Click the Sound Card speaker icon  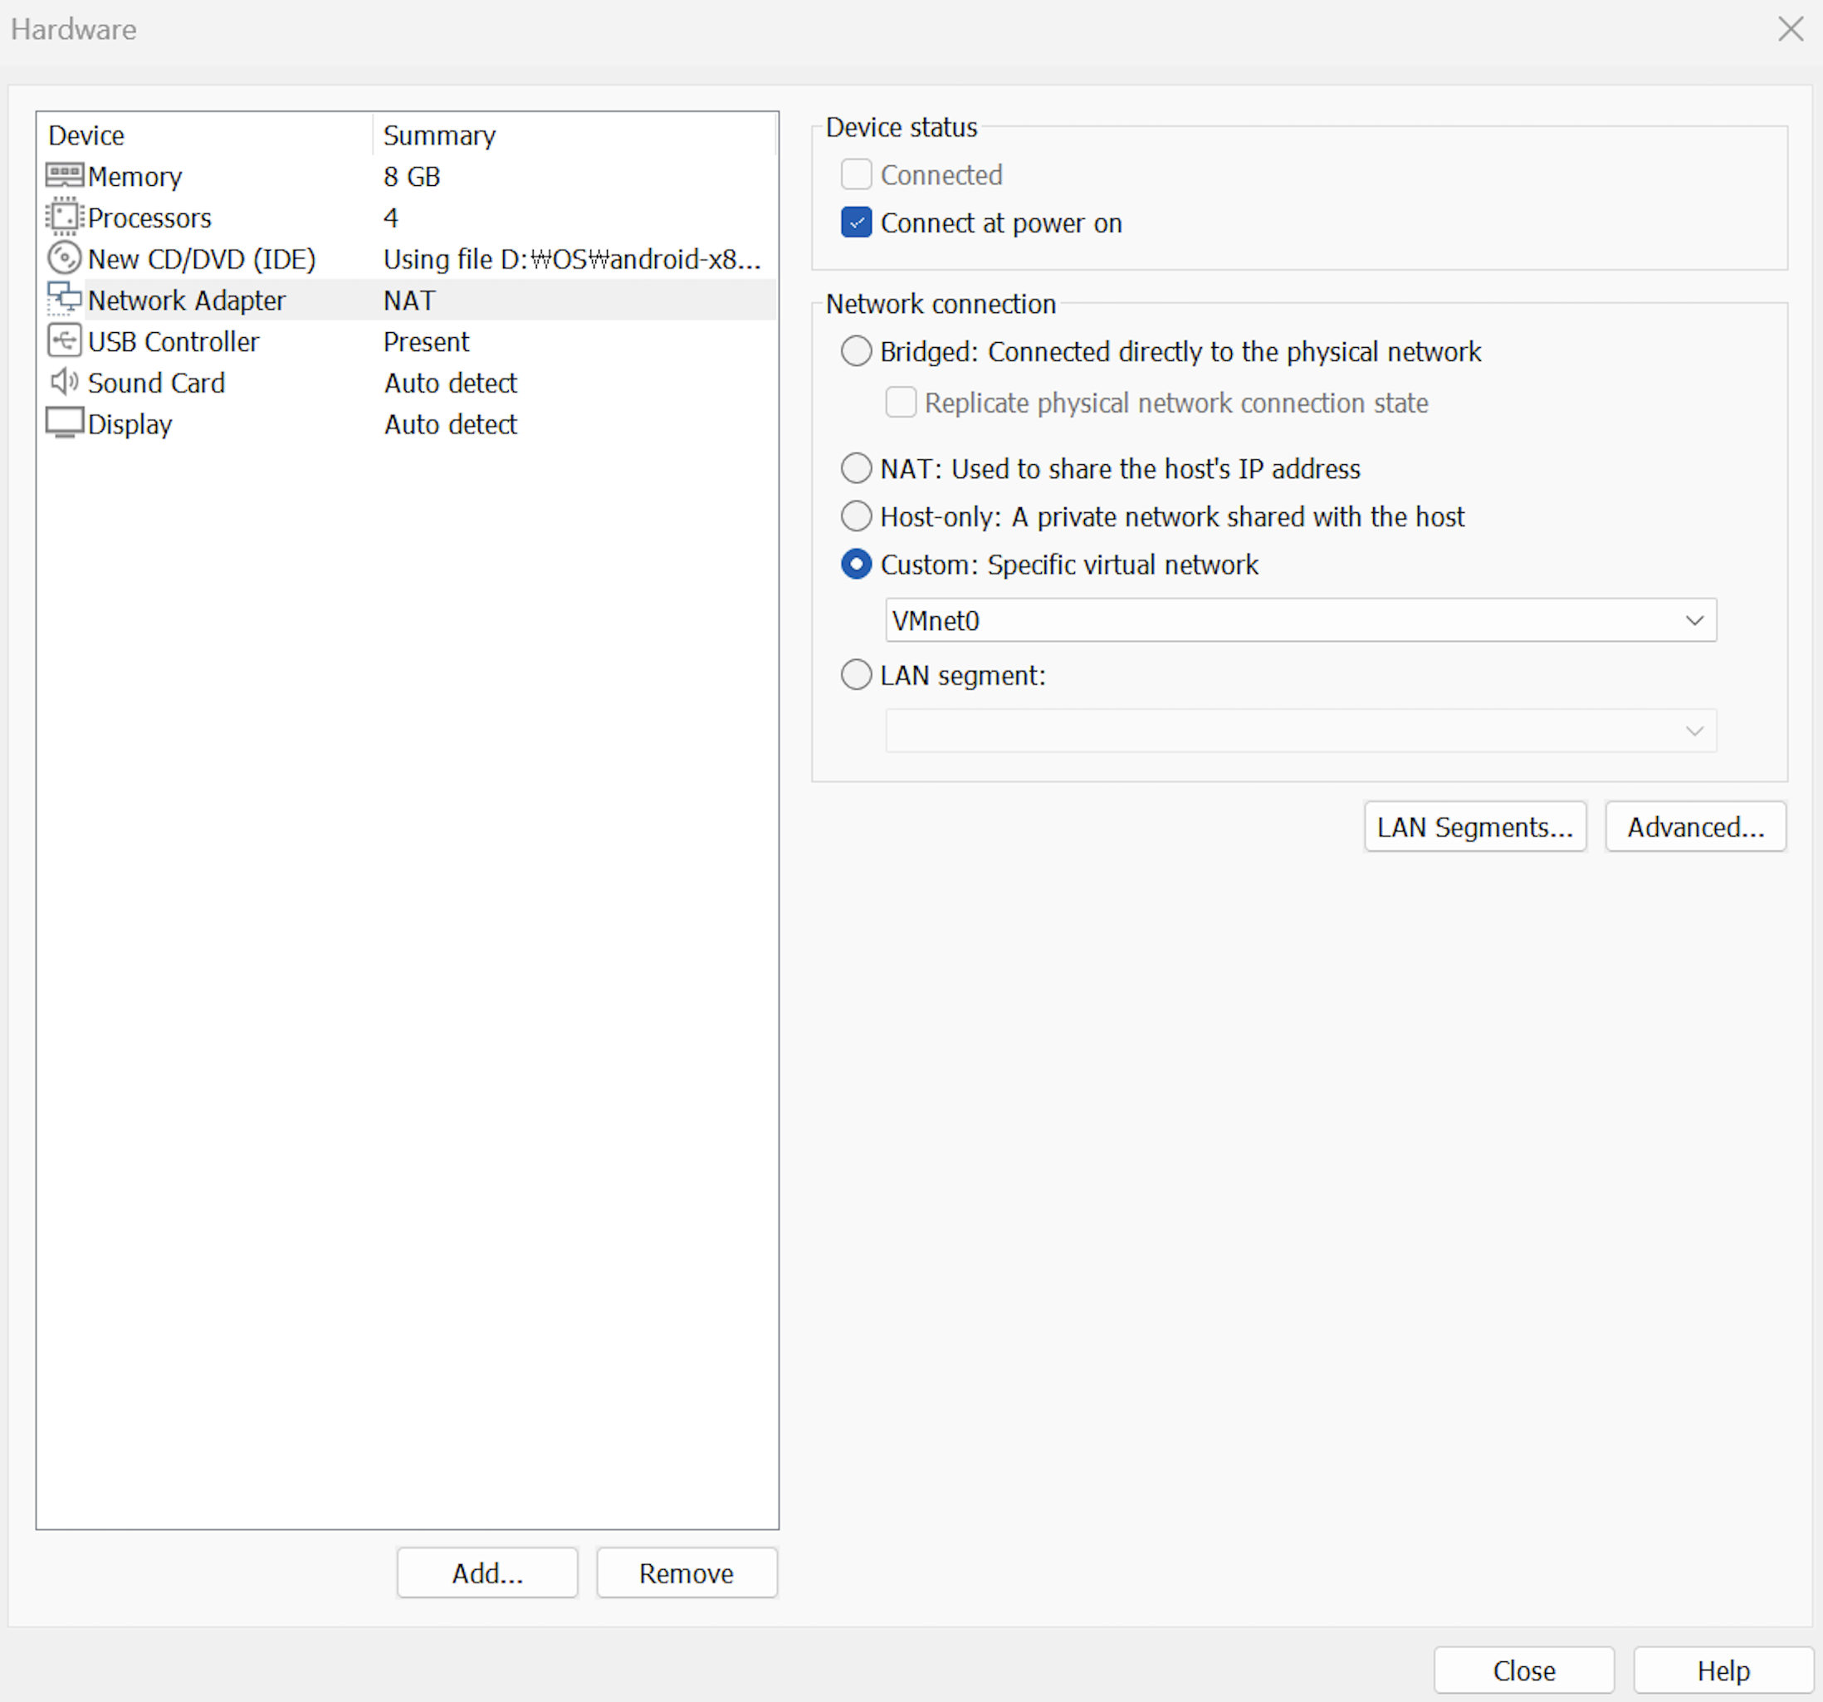pyautogui.click(x=63, y=381)
